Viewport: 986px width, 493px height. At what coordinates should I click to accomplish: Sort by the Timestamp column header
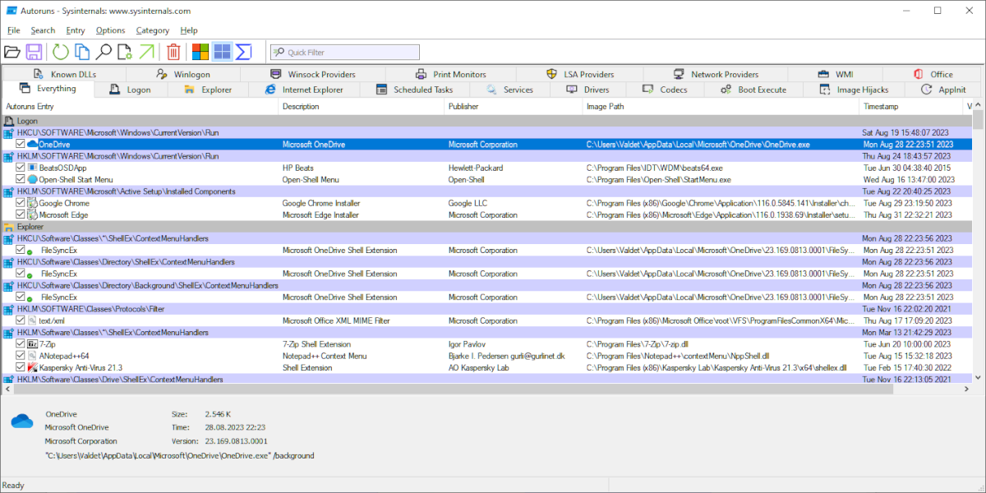point(910,107)
